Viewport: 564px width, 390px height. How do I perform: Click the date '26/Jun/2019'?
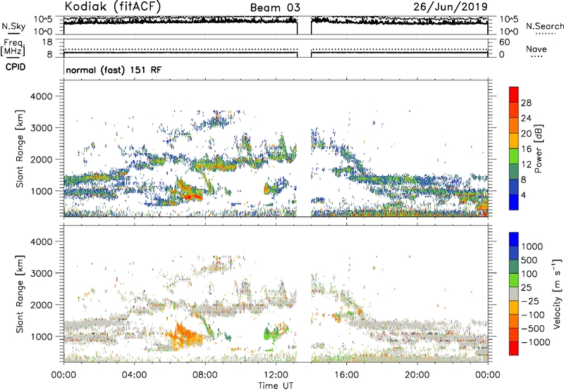point(450,7)
